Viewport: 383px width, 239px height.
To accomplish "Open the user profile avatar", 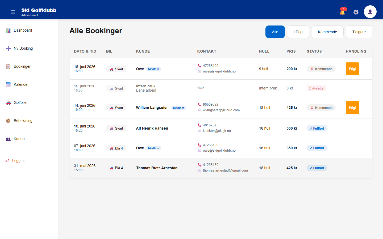I will click(x=370, y=12).
